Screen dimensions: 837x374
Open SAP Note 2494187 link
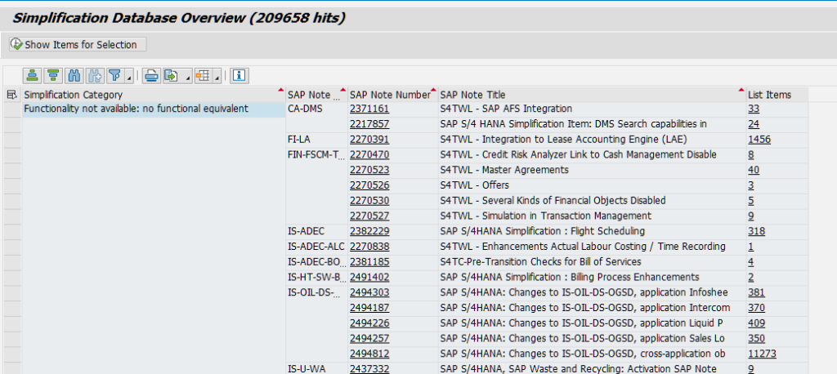coord(369,309)
